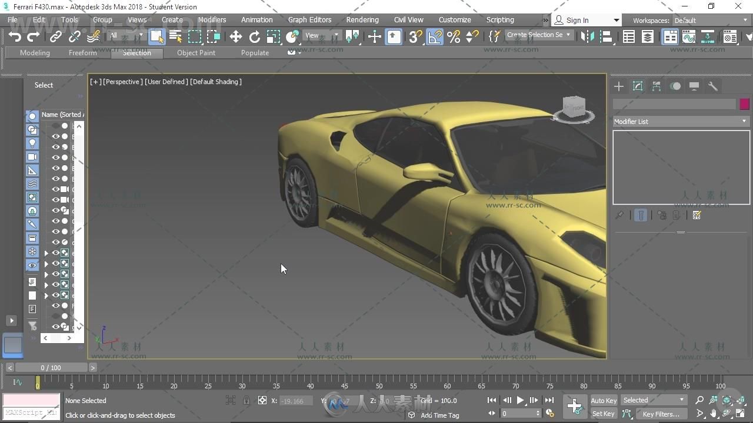This screenshot has width=753, height=423.
Task: Open the Select by Name list
Action: pyautogui.click(x=175, y=37)
